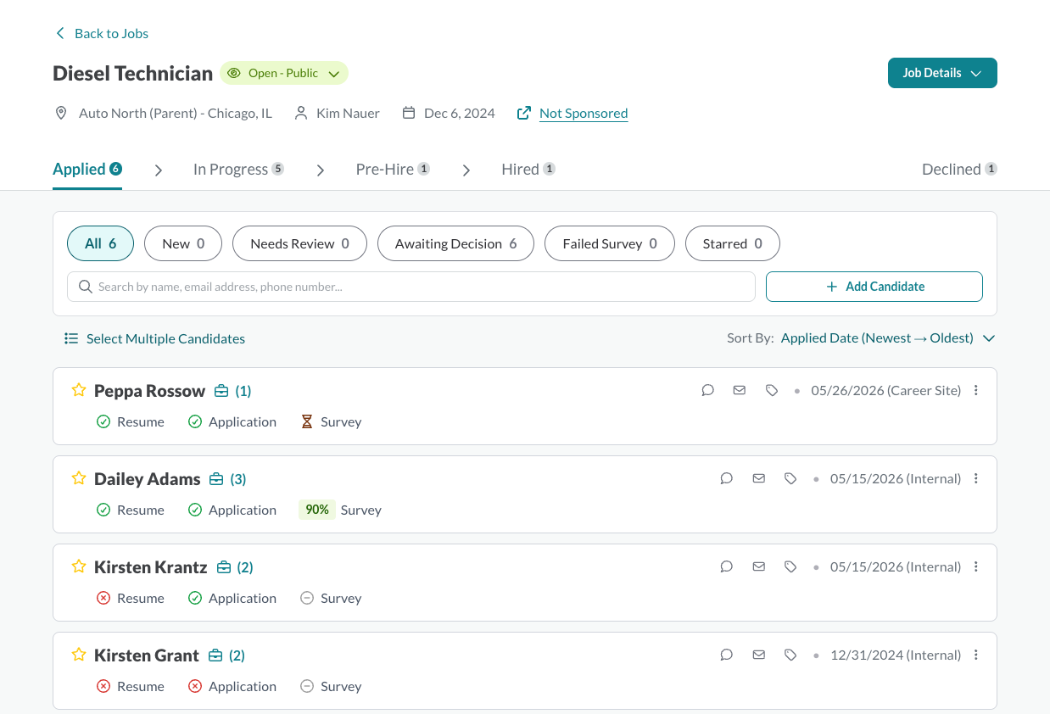1050x714 pixels.
Task: Tag Kirsten Krantz using tag icon
Action: 791,566
